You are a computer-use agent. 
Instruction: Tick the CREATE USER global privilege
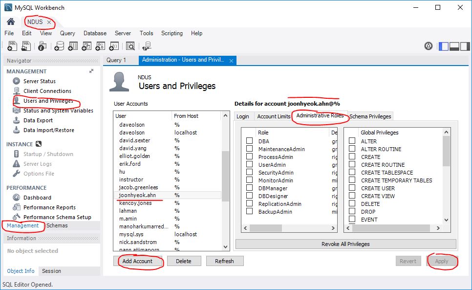pyautogui.click(x=352, y=188)
